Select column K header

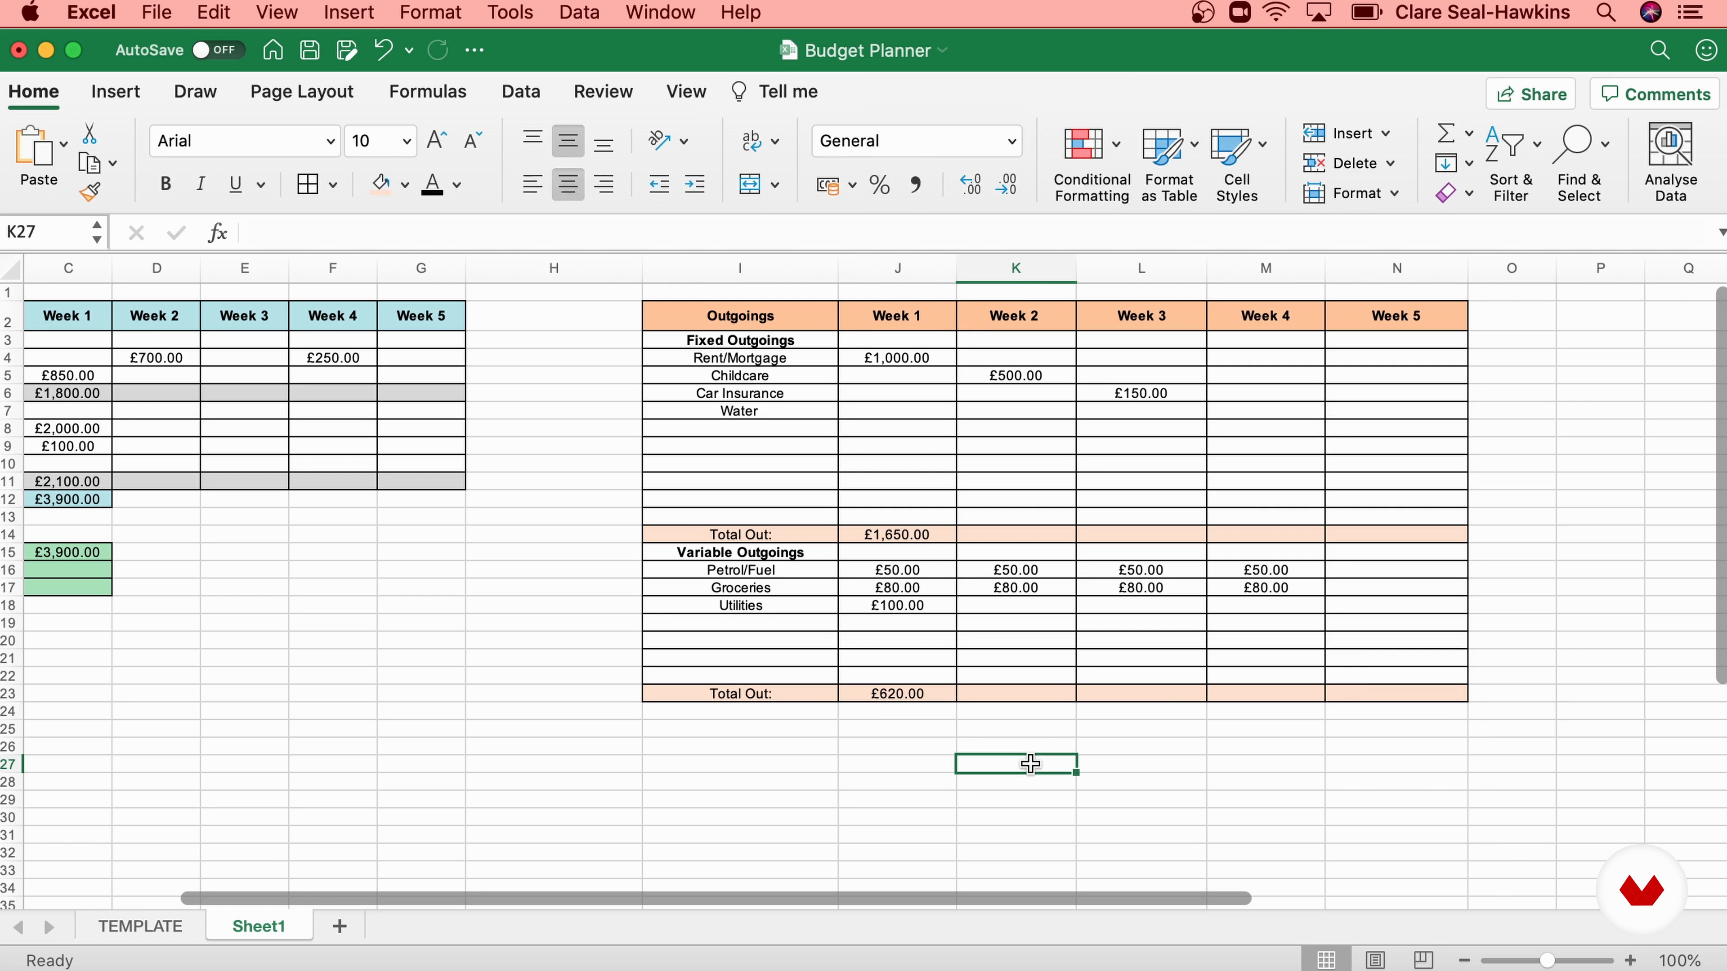(x=1016, y=268)
